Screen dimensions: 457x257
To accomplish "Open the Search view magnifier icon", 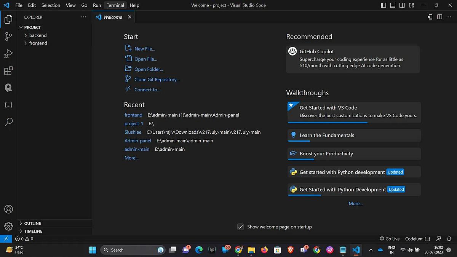I will coord(8,122).
